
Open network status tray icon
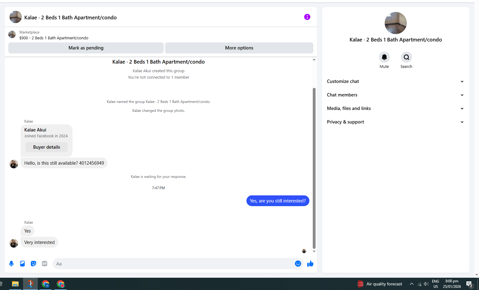pos(419,284)
